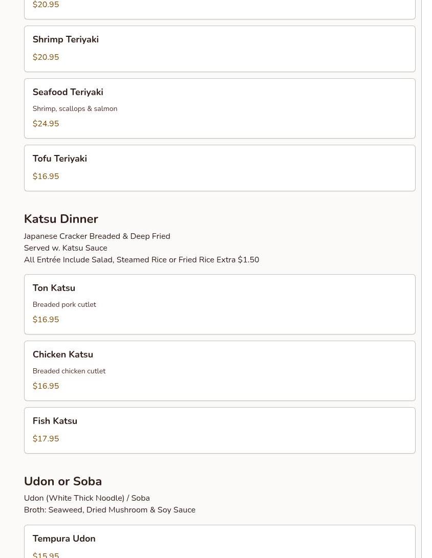Open the Tempura Udon menu item
432x558 pixels.
(x=64, y=539)
